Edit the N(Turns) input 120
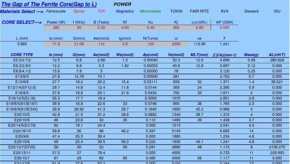290x164 pixels. click(151, 44)
